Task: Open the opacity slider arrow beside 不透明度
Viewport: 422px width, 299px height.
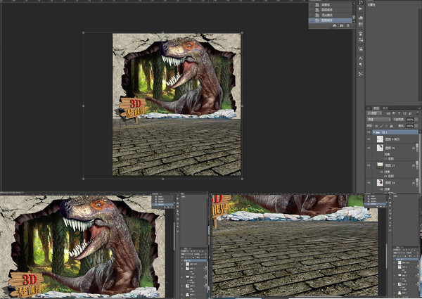Action: 416,120
